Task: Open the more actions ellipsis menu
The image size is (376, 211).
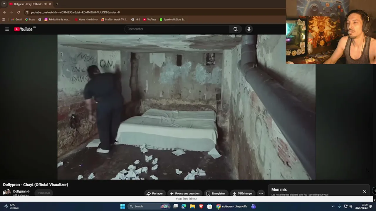Action: click(261, 193)
